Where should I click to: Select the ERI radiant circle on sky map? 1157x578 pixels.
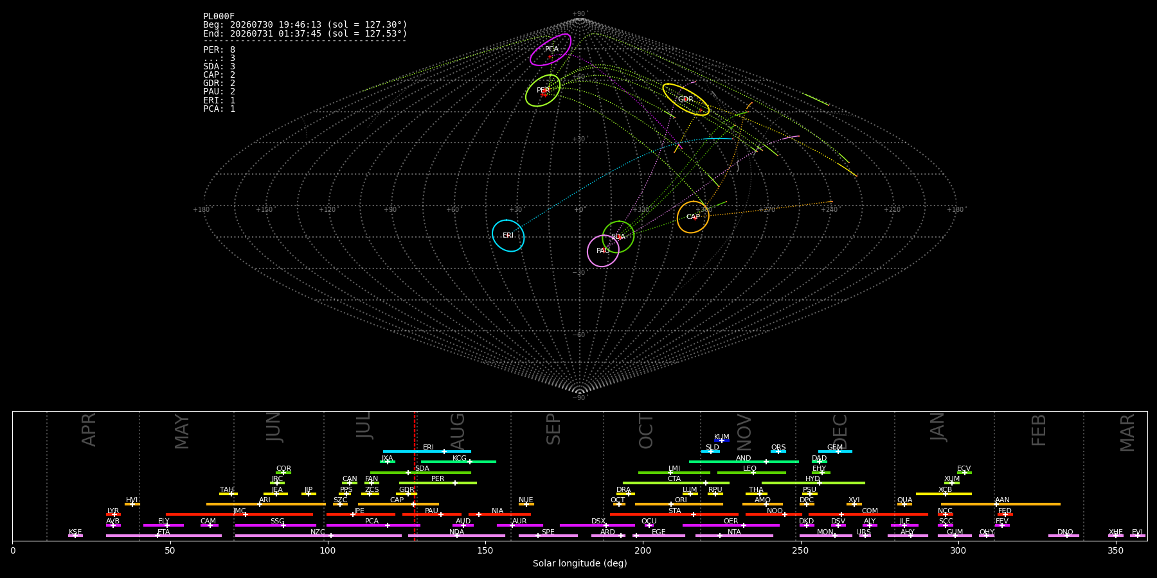[x=508, y=236]
